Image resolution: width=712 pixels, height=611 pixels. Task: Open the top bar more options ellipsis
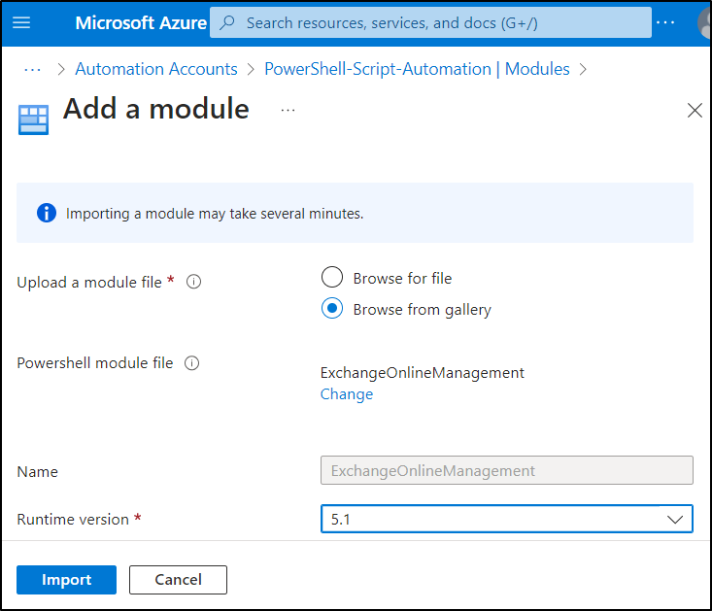[x=665, y=22]
